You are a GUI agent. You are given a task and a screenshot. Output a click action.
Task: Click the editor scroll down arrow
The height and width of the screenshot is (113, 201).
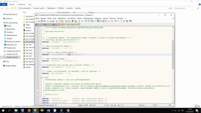click(173, 102)
